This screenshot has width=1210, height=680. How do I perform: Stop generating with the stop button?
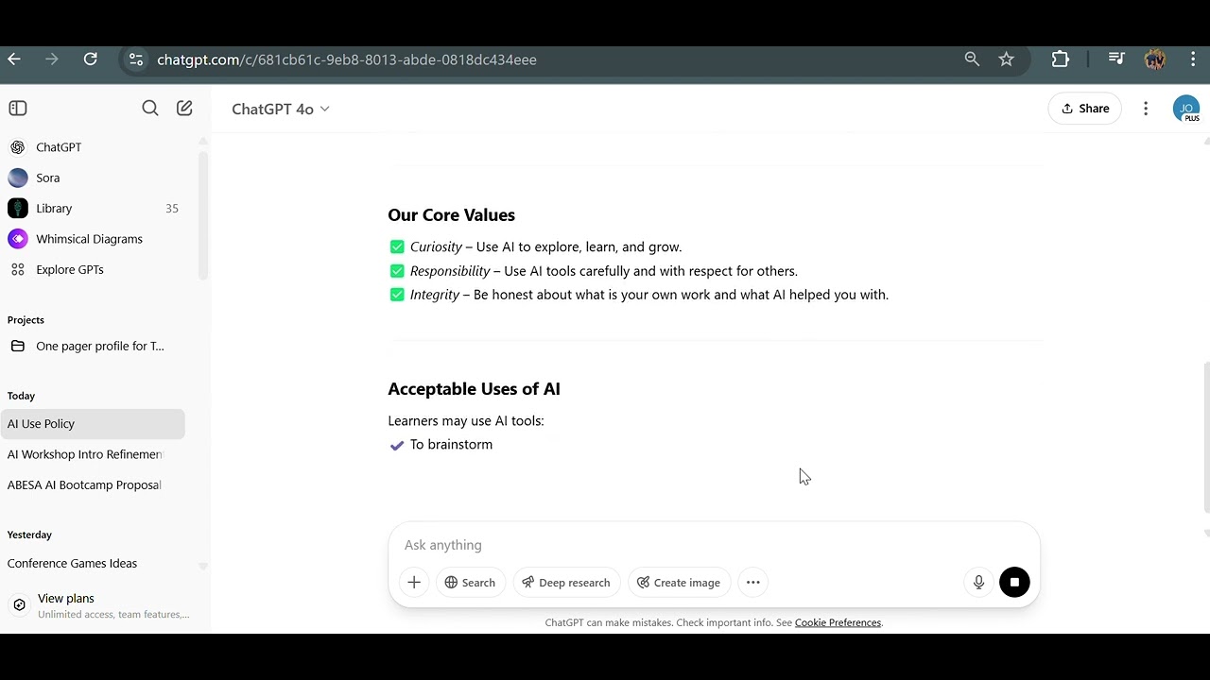[x=1014, y=583]
